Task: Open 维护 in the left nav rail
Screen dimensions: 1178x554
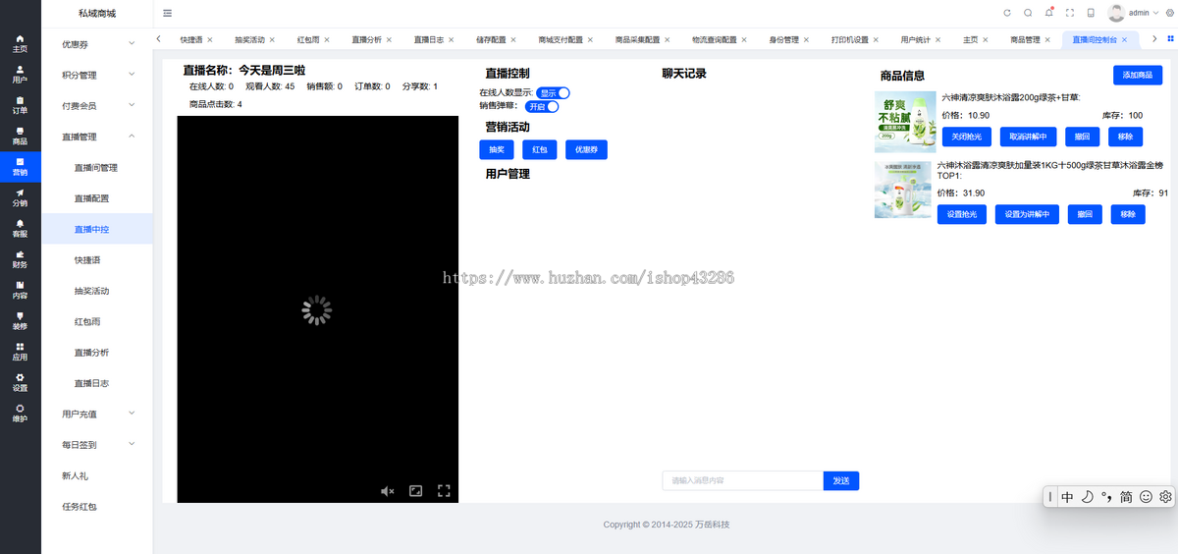Action: (20, 413)
